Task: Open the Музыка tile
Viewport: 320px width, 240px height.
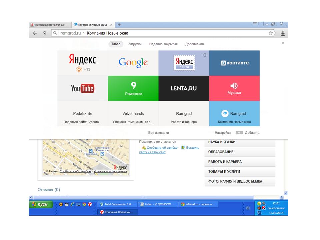Action: 234,88
